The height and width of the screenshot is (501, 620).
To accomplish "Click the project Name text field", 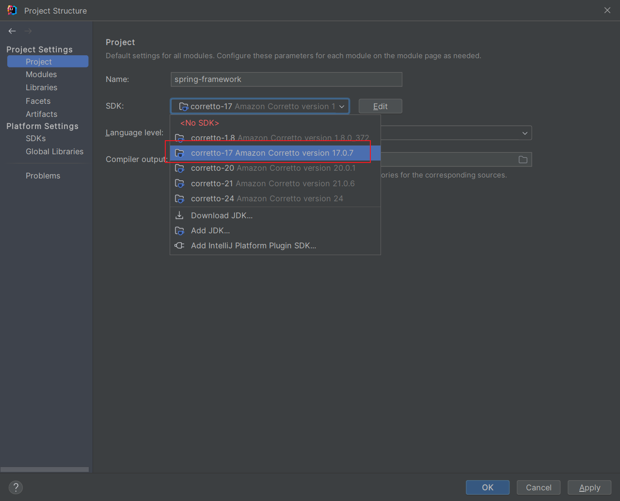I will (x=286, y=80).
